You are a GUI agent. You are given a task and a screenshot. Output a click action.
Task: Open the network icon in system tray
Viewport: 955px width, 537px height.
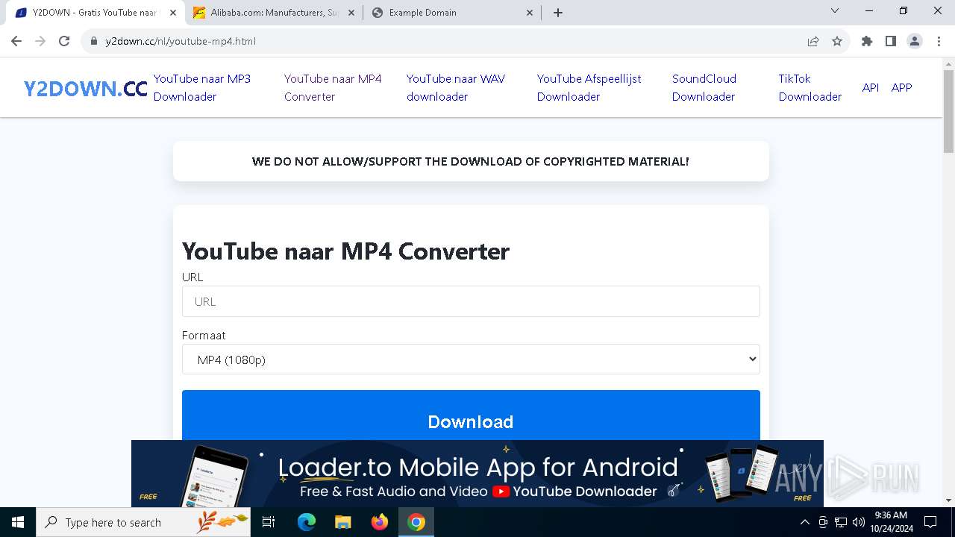[841, 522]
